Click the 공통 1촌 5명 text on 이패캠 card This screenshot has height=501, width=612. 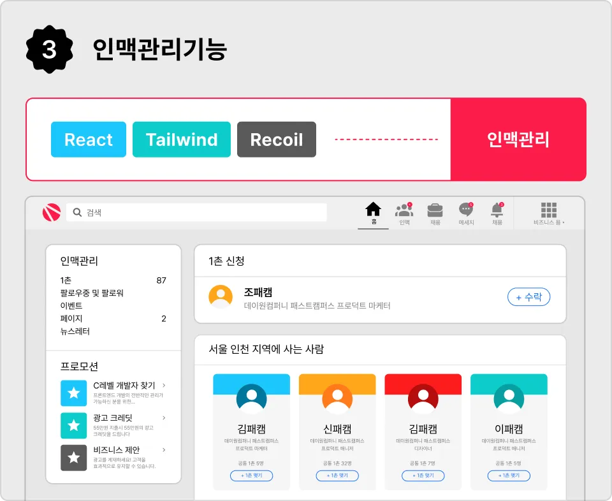coord(509,463)
